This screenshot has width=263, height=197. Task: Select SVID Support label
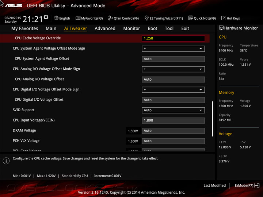coord(23,110)
